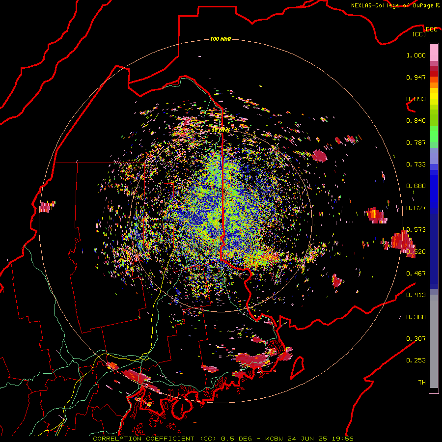Click the CORRELATION COEFFICIENT (CC) title text
The image size is (442, 442).
point(155,439)
